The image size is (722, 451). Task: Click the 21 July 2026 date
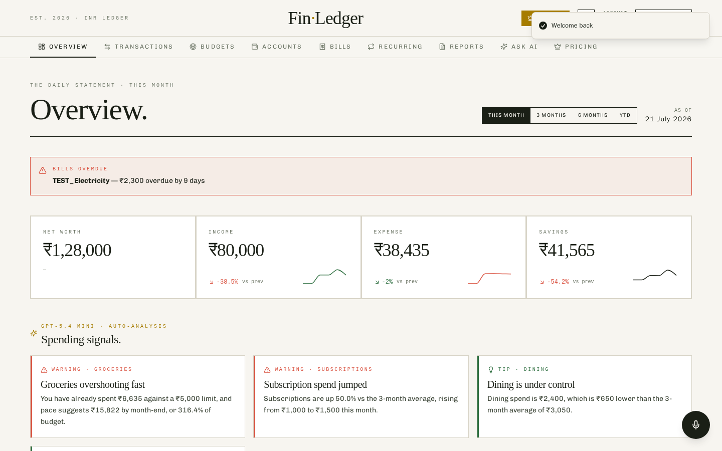click(x=668, y=119)
